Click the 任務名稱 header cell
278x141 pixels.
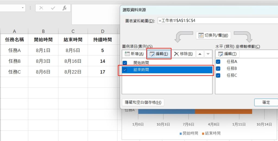[14, 40]
